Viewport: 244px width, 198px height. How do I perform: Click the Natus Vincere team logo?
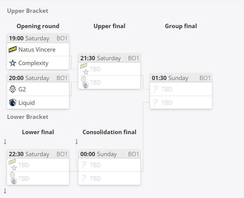12,50
